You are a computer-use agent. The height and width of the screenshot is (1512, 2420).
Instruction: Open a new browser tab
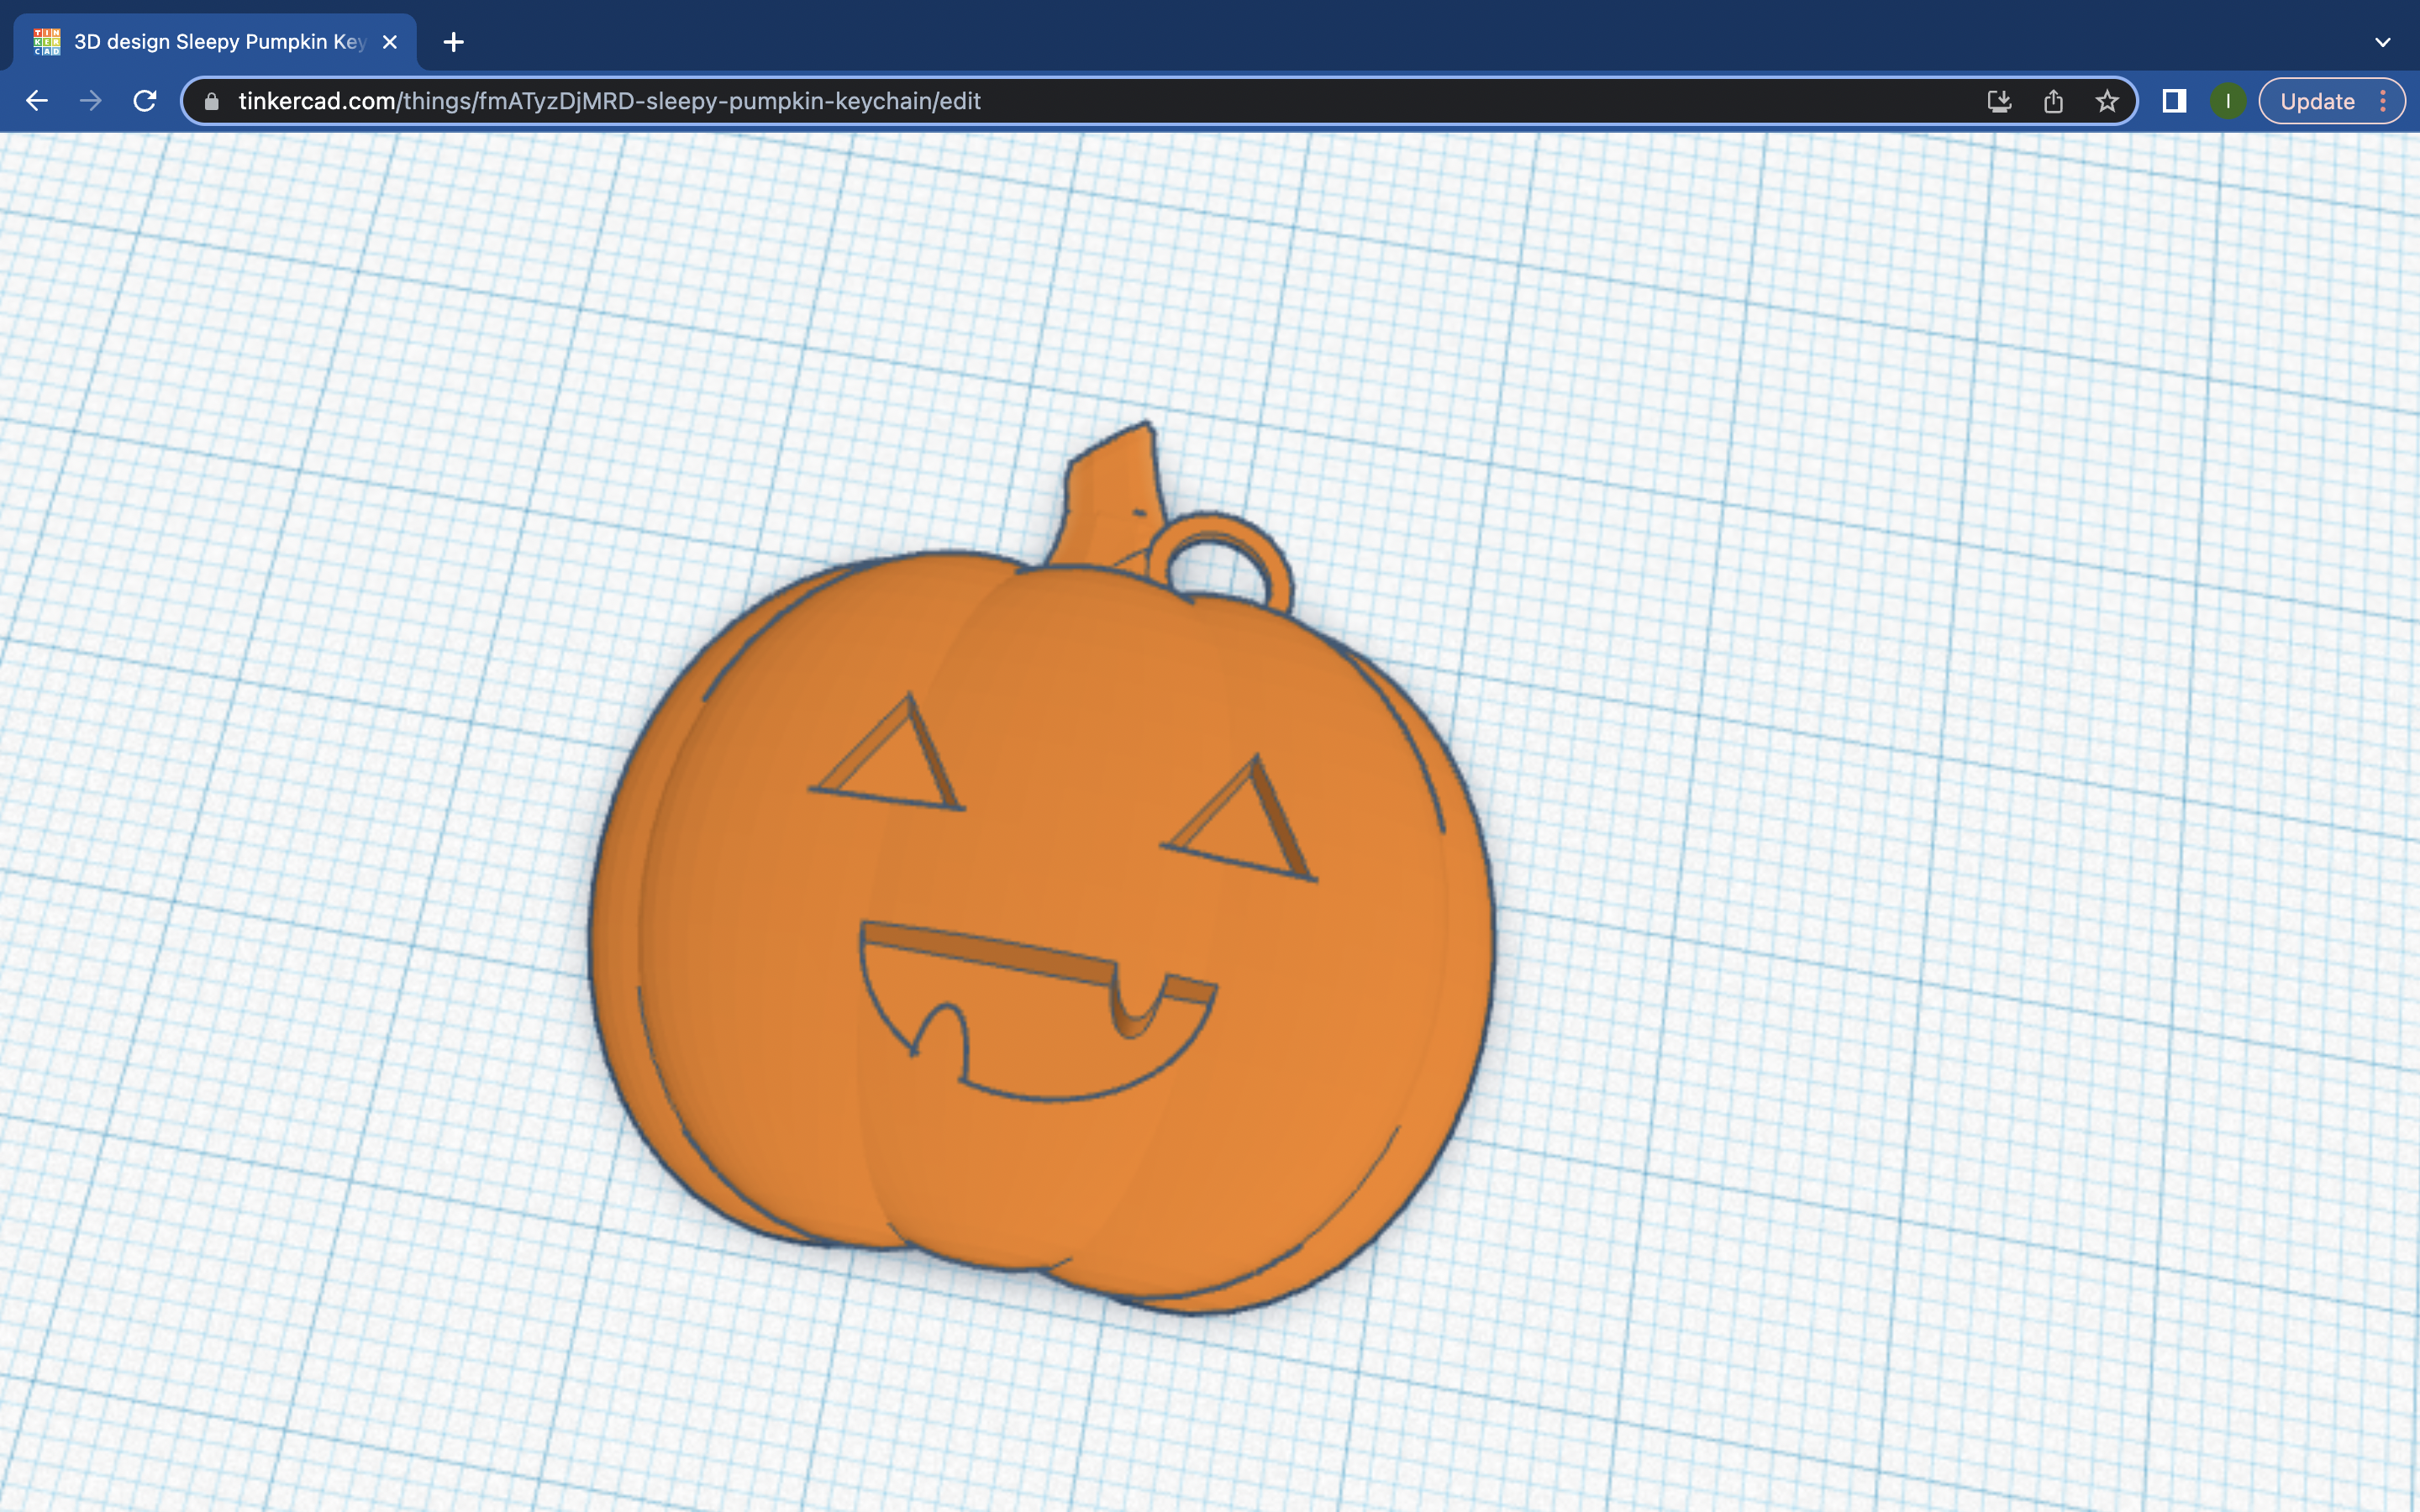453,42
